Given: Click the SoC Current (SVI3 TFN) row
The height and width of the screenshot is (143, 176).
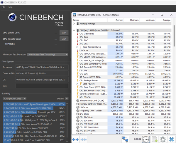Looking at the screenshot, I should pos(123,67).
